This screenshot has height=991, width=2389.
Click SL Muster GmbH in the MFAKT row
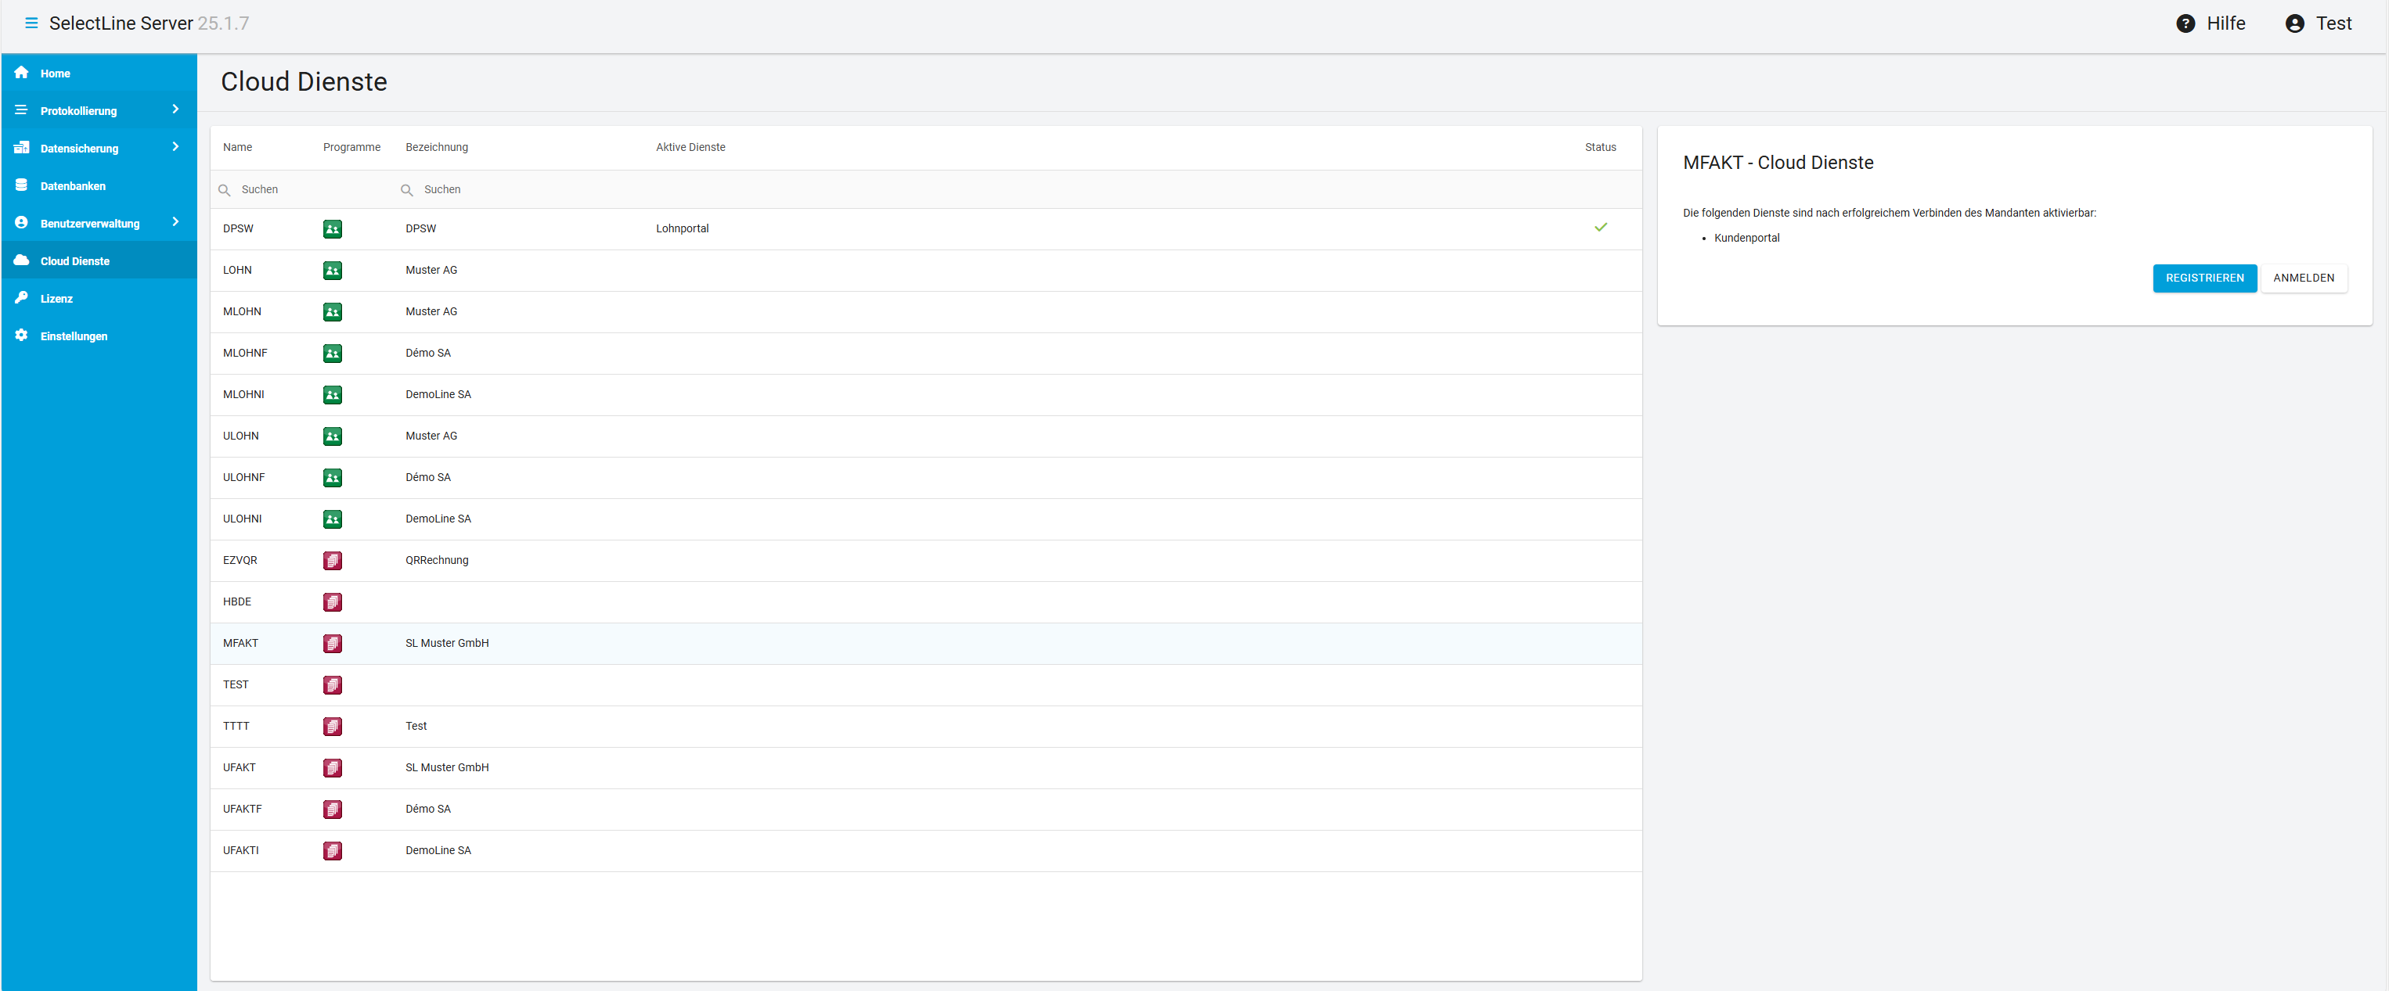[x=447, y=644]
